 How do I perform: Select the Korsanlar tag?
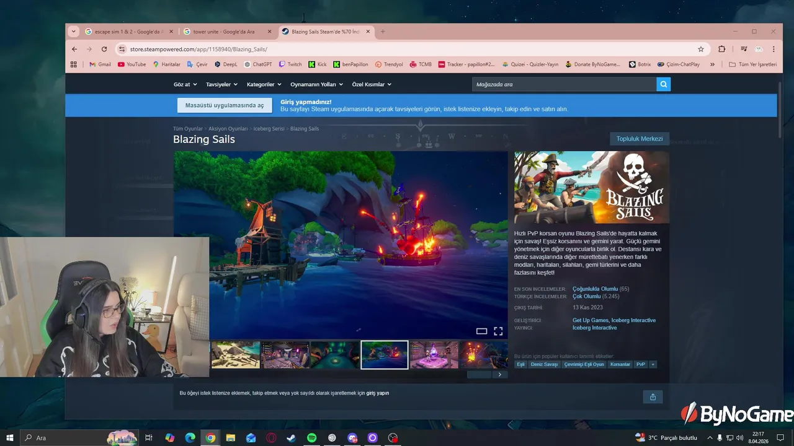pyautogui.click(x=620, y=364)
